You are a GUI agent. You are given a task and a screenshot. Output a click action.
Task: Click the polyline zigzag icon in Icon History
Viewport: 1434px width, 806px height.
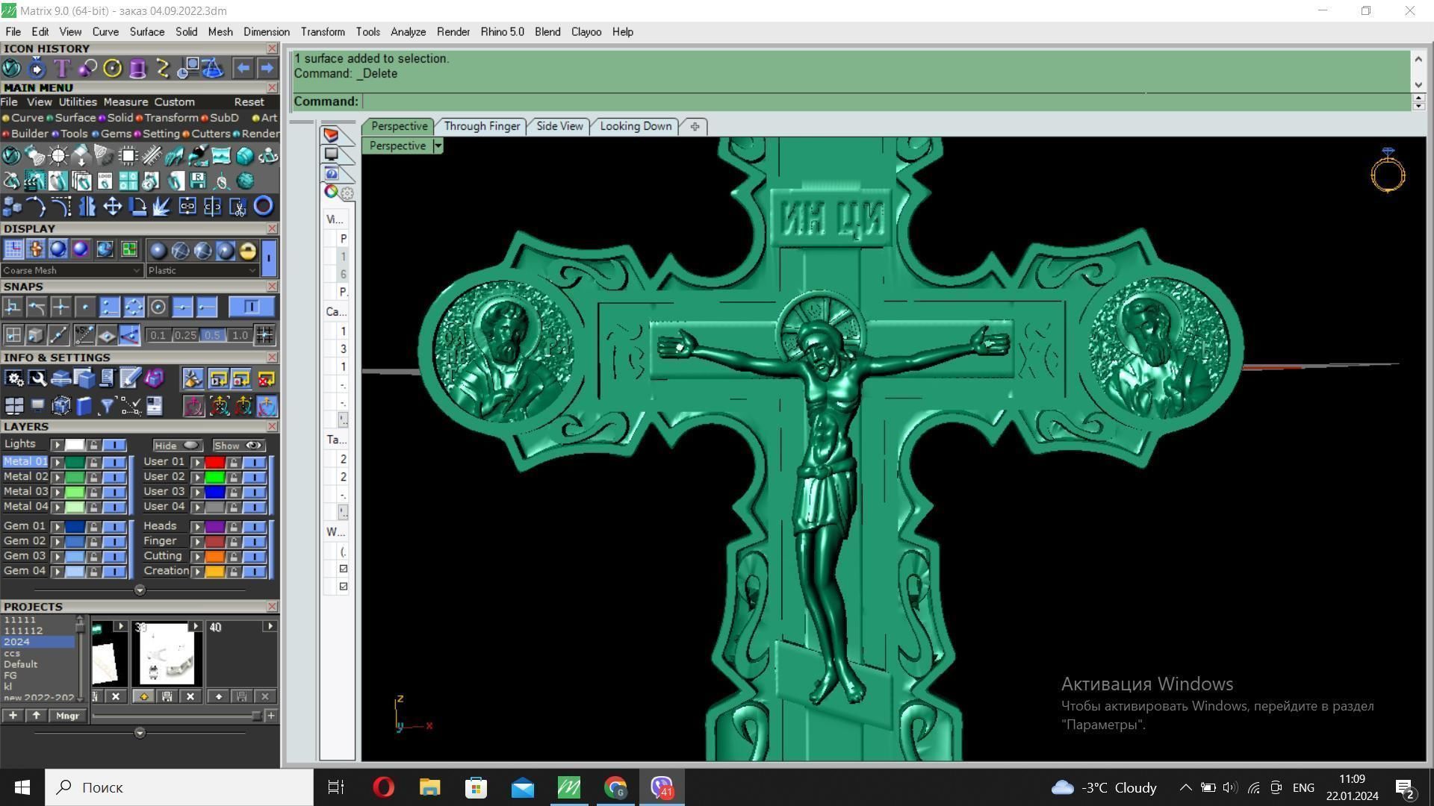coord(163,69)
